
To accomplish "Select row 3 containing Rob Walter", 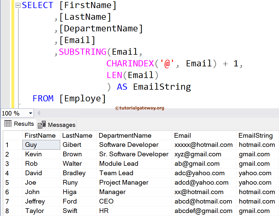I will [12, 164].
